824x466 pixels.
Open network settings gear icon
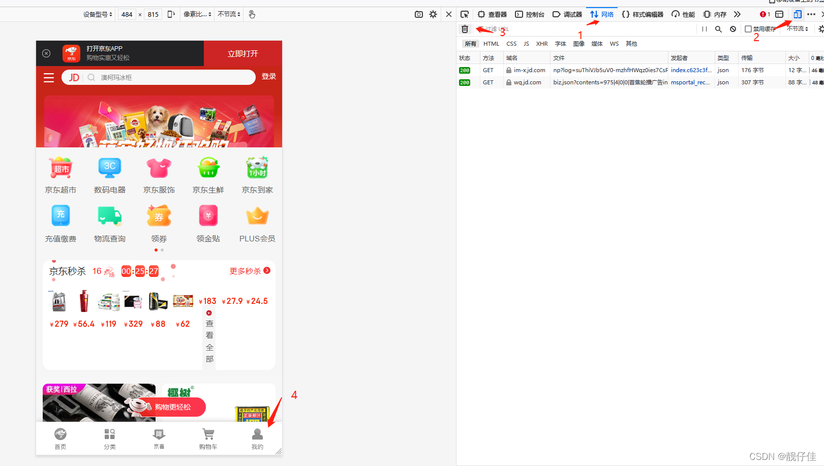pos(820,29)
